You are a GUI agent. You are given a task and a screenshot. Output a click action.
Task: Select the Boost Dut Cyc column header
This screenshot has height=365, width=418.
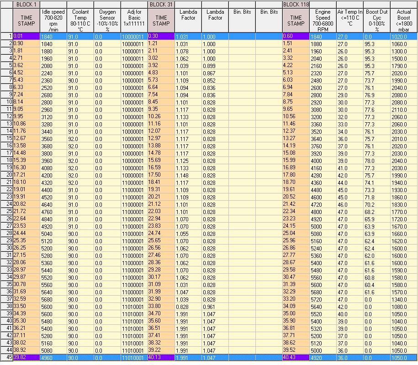coord(376,21)
